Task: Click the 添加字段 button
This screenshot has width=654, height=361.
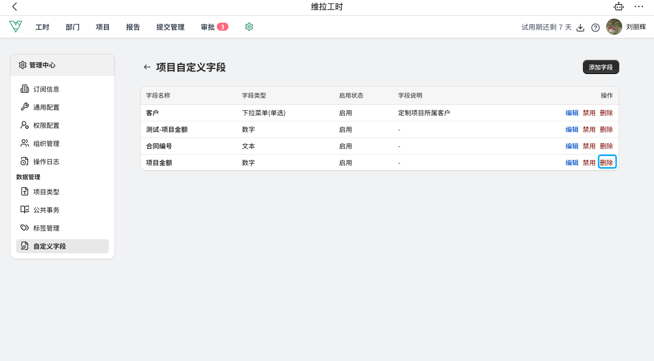Action: tap(601, 67)
